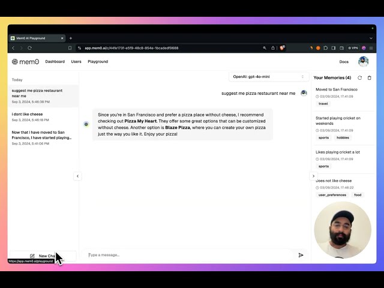Open the Dashboard menu item
Image resolution: width=384 pixels, height=288 pixels.
(x=55, y=61)
